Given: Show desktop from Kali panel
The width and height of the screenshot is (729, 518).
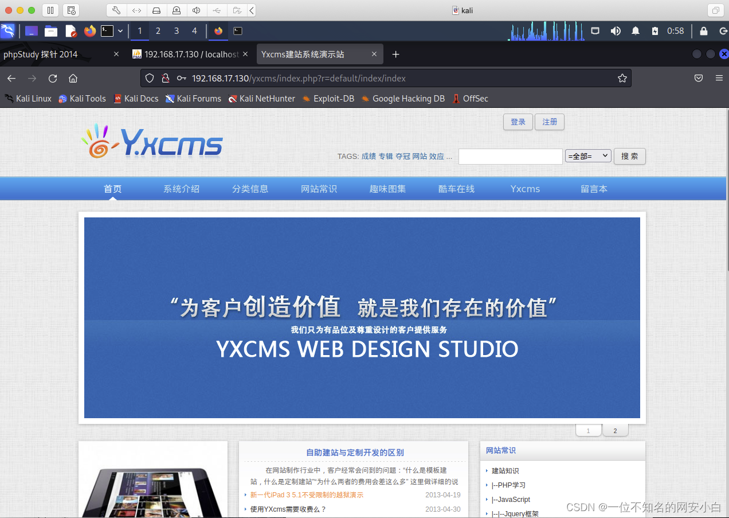Looking at the screenshot, I should coord(32,31).
